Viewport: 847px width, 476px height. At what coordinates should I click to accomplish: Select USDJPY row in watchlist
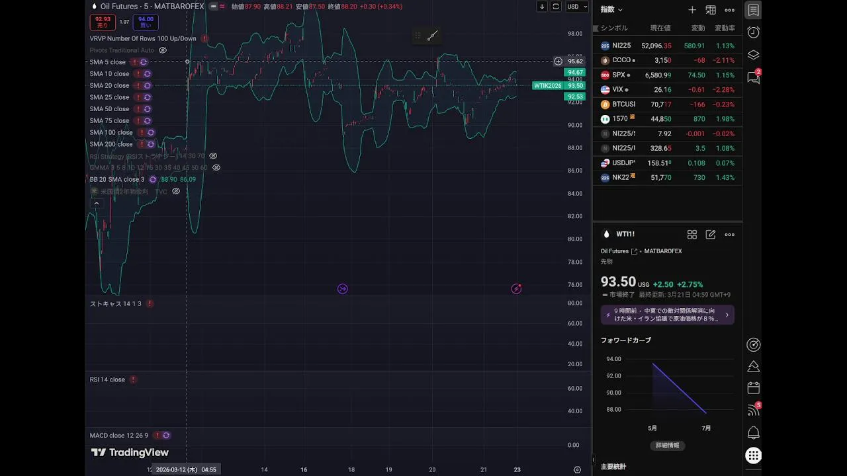[x=668, y=163]
